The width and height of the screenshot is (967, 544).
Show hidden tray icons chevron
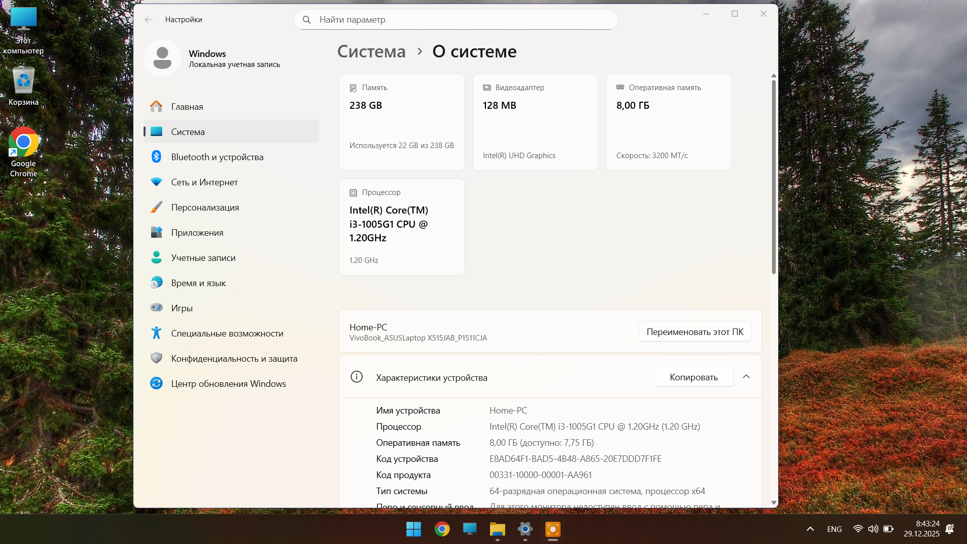[810, 529]
